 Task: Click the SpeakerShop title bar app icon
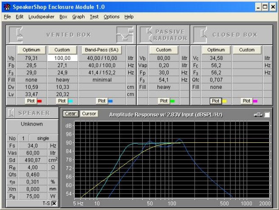7,7
